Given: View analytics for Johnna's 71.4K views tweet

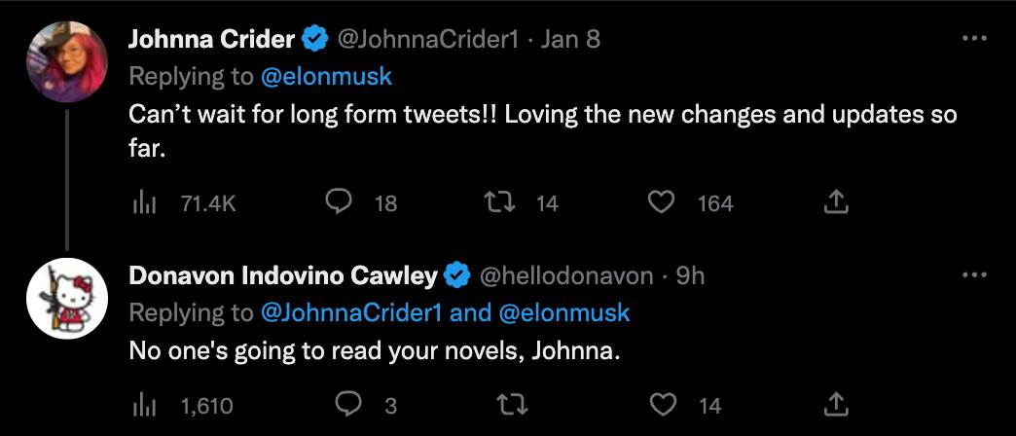Looking at the screenshot, I should coord(144,202).
